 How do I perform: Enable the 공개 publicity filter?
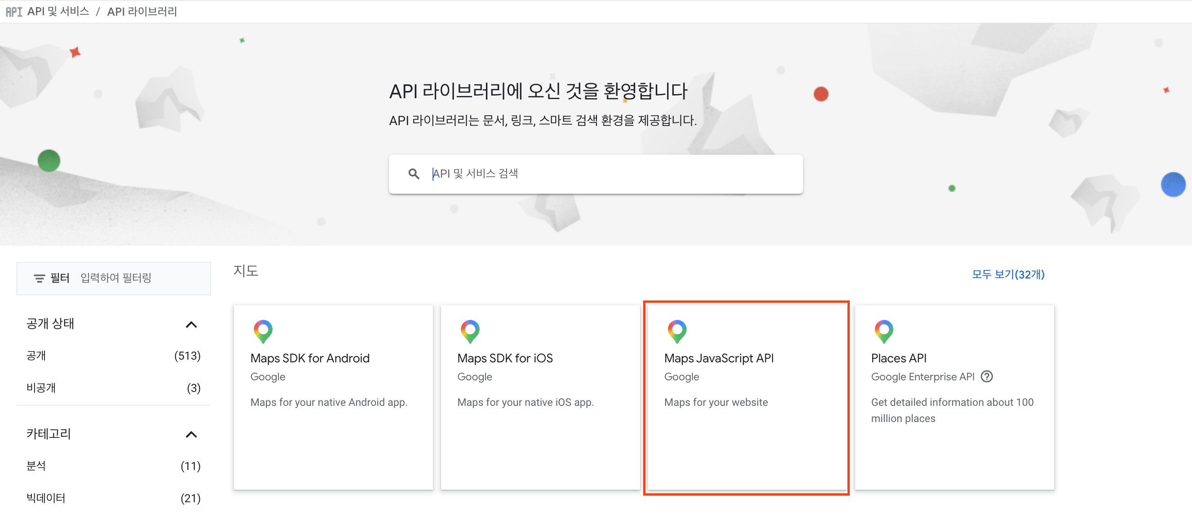[37, 356]
